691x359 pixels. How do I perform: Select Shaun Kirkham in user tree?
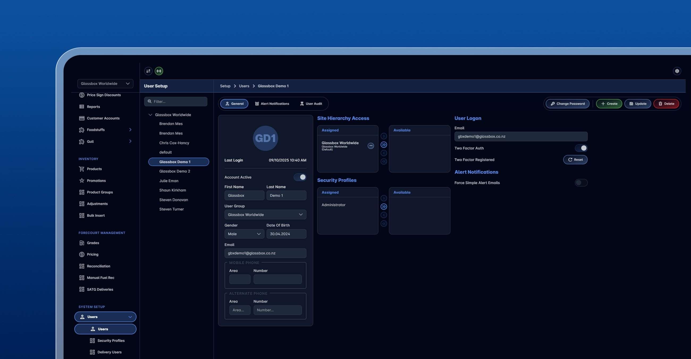172,190
